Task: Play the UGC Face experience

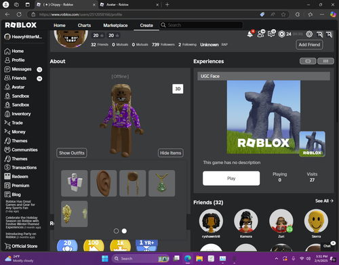Action: point(231,178)
